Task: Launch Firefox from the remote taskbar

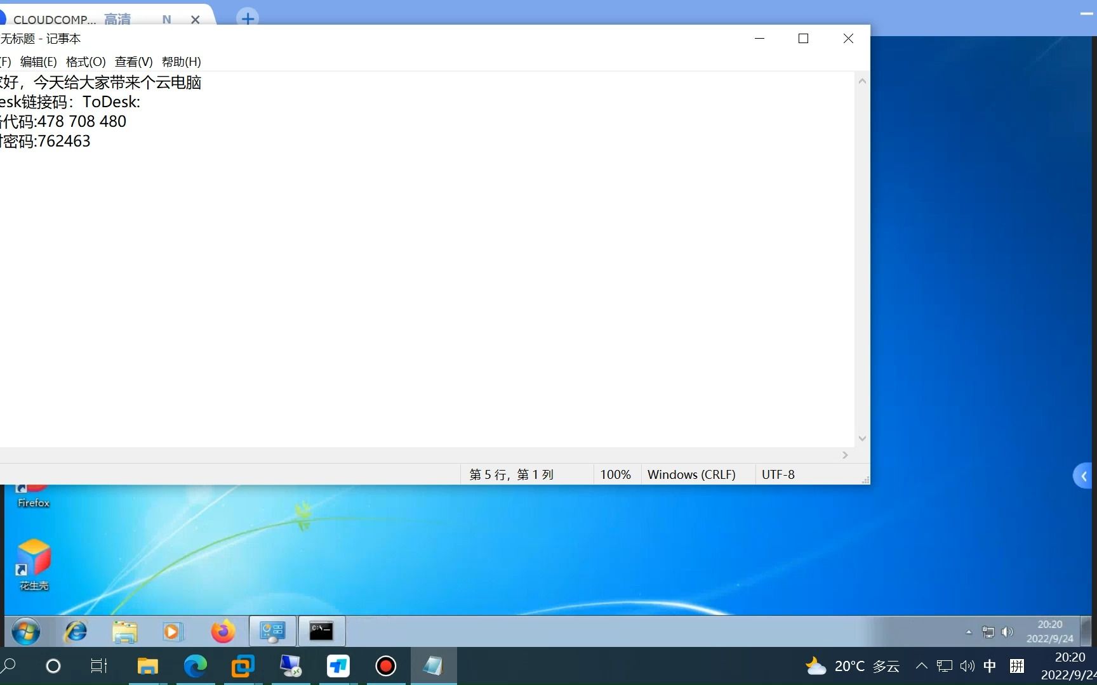Action: click(x=223, y=632)
